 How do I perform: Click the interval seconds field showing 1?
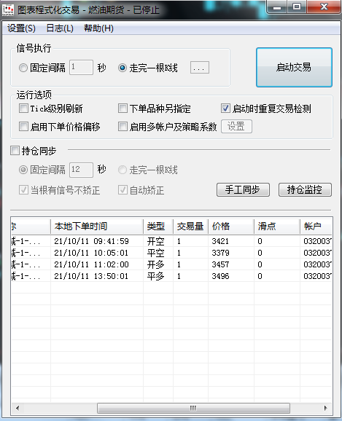point(81,68)
